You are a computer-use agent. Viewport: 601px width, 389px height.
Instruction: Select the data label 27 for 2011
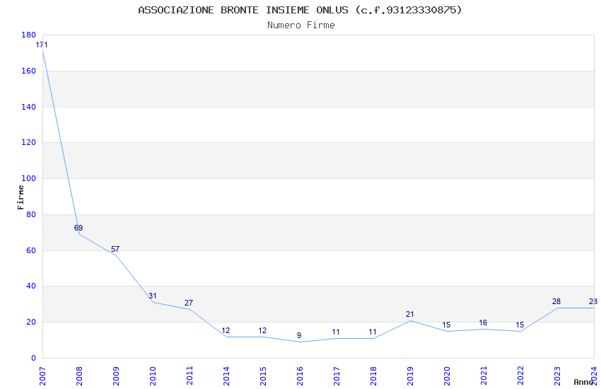[189, 303]
